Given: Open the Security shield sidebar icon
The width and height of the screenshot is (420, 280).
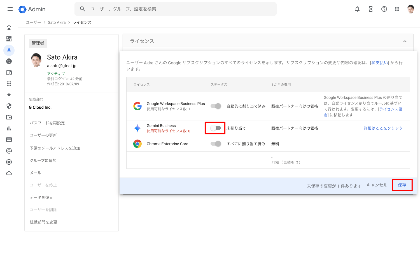Looking at the screenshot, I should tap(9, 106).
